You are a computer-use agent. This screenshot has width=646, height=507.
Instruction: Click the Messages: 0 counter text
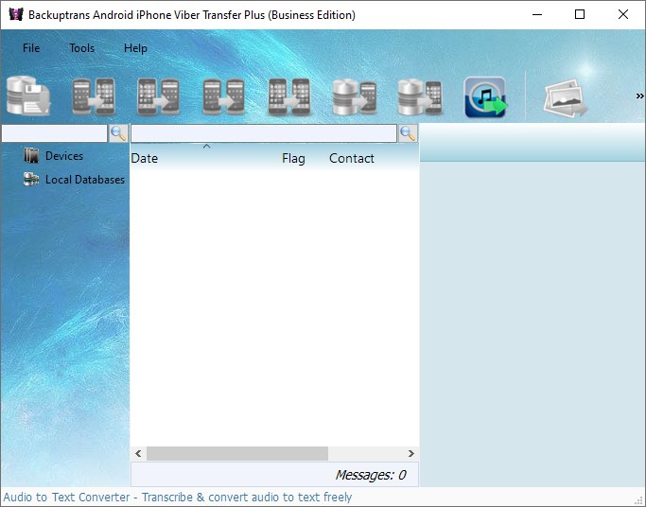371,475
